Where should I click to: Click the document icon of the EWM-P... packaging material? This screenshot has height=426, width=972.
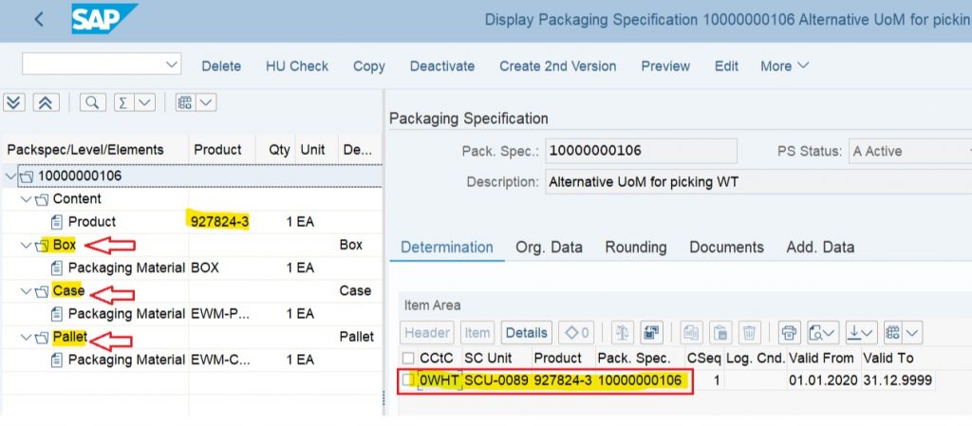[x=57, y=314]
